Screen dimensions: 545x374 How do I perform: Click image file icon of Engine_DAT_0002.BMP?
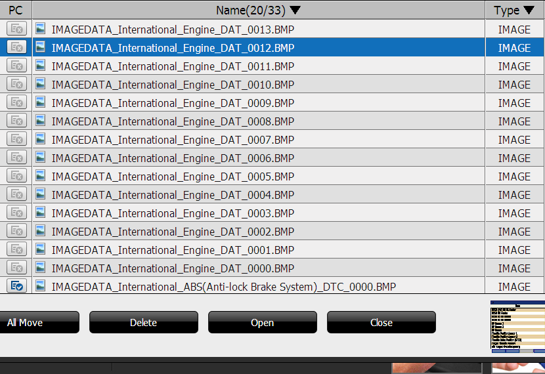41,231
